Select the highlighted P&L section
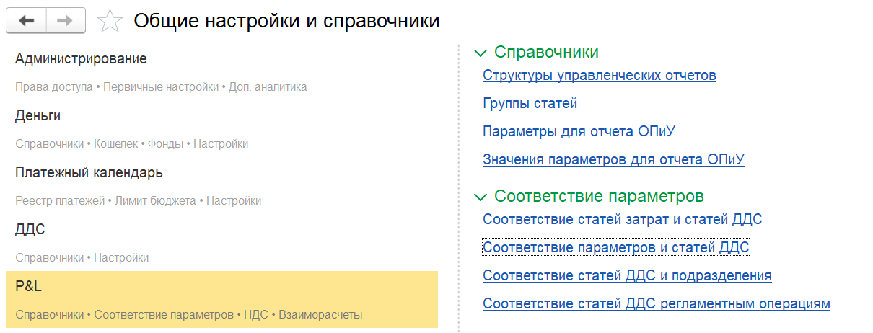 tap(221, 300)
